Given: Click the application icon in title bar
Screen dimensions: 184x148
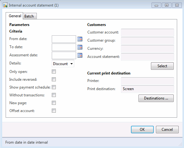Looking at the screenshot, I should pos(5,5).
